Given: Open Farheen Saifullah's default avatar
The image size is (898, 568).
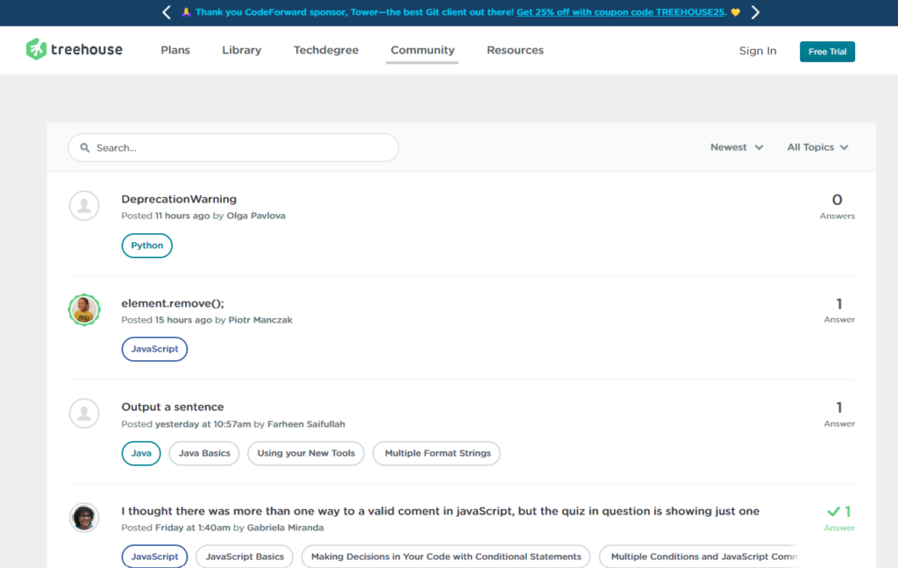Looking at the screenshot, I should [84, 414].
